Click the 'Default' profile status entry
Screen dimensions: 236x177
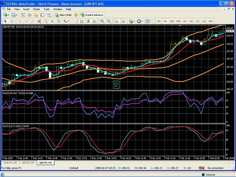point(74,168)
